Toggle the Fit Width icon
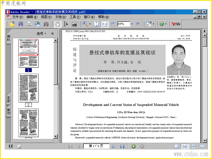 click(x=104, y=24)
